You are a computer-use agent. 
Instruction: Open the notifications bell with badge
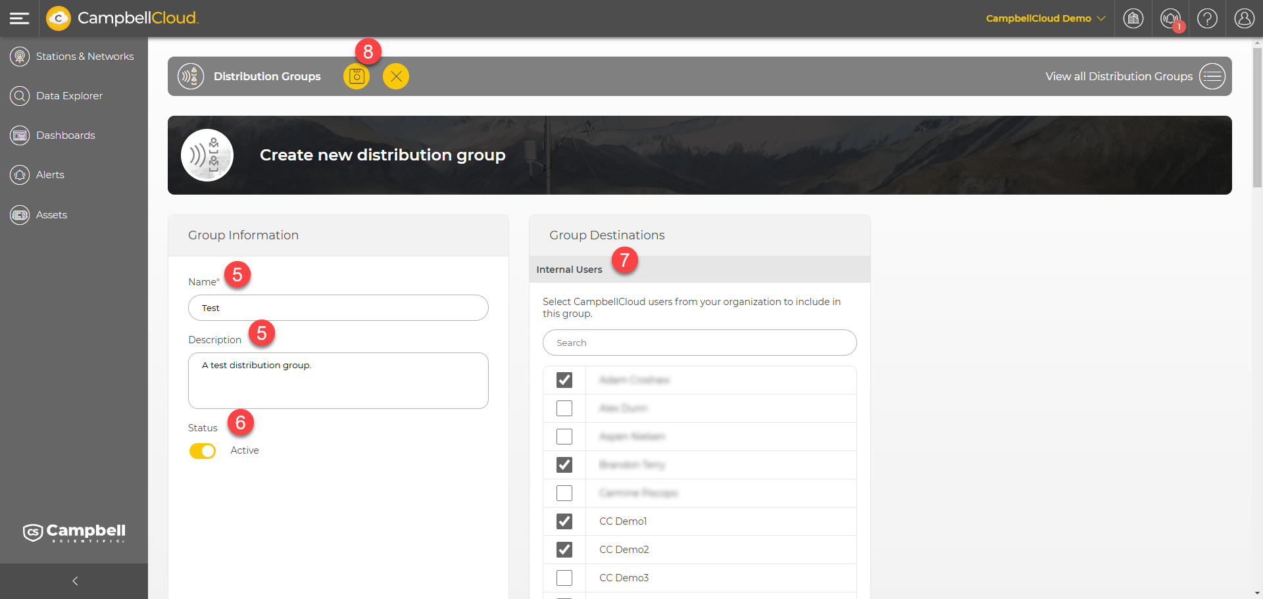[1171, 18]
